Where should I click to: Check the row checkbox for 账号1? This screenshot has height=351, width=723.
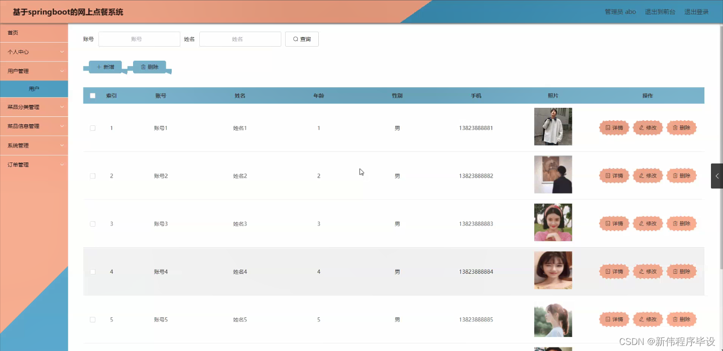92,128
